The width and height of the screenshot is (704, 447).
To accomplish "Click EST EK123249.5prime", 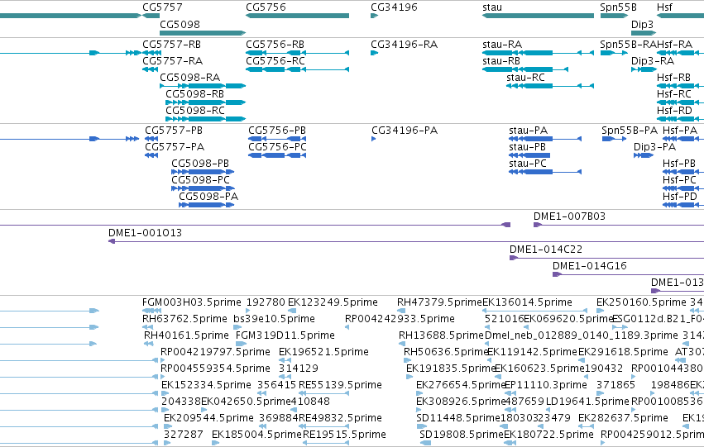I will click(x=333, y=302).
